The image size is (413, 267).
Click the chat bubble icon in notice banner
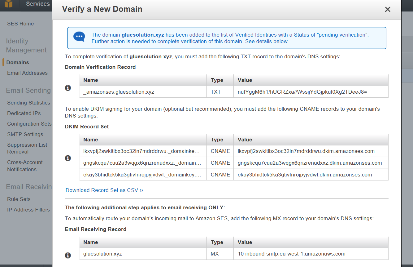(x=79, y=37)
